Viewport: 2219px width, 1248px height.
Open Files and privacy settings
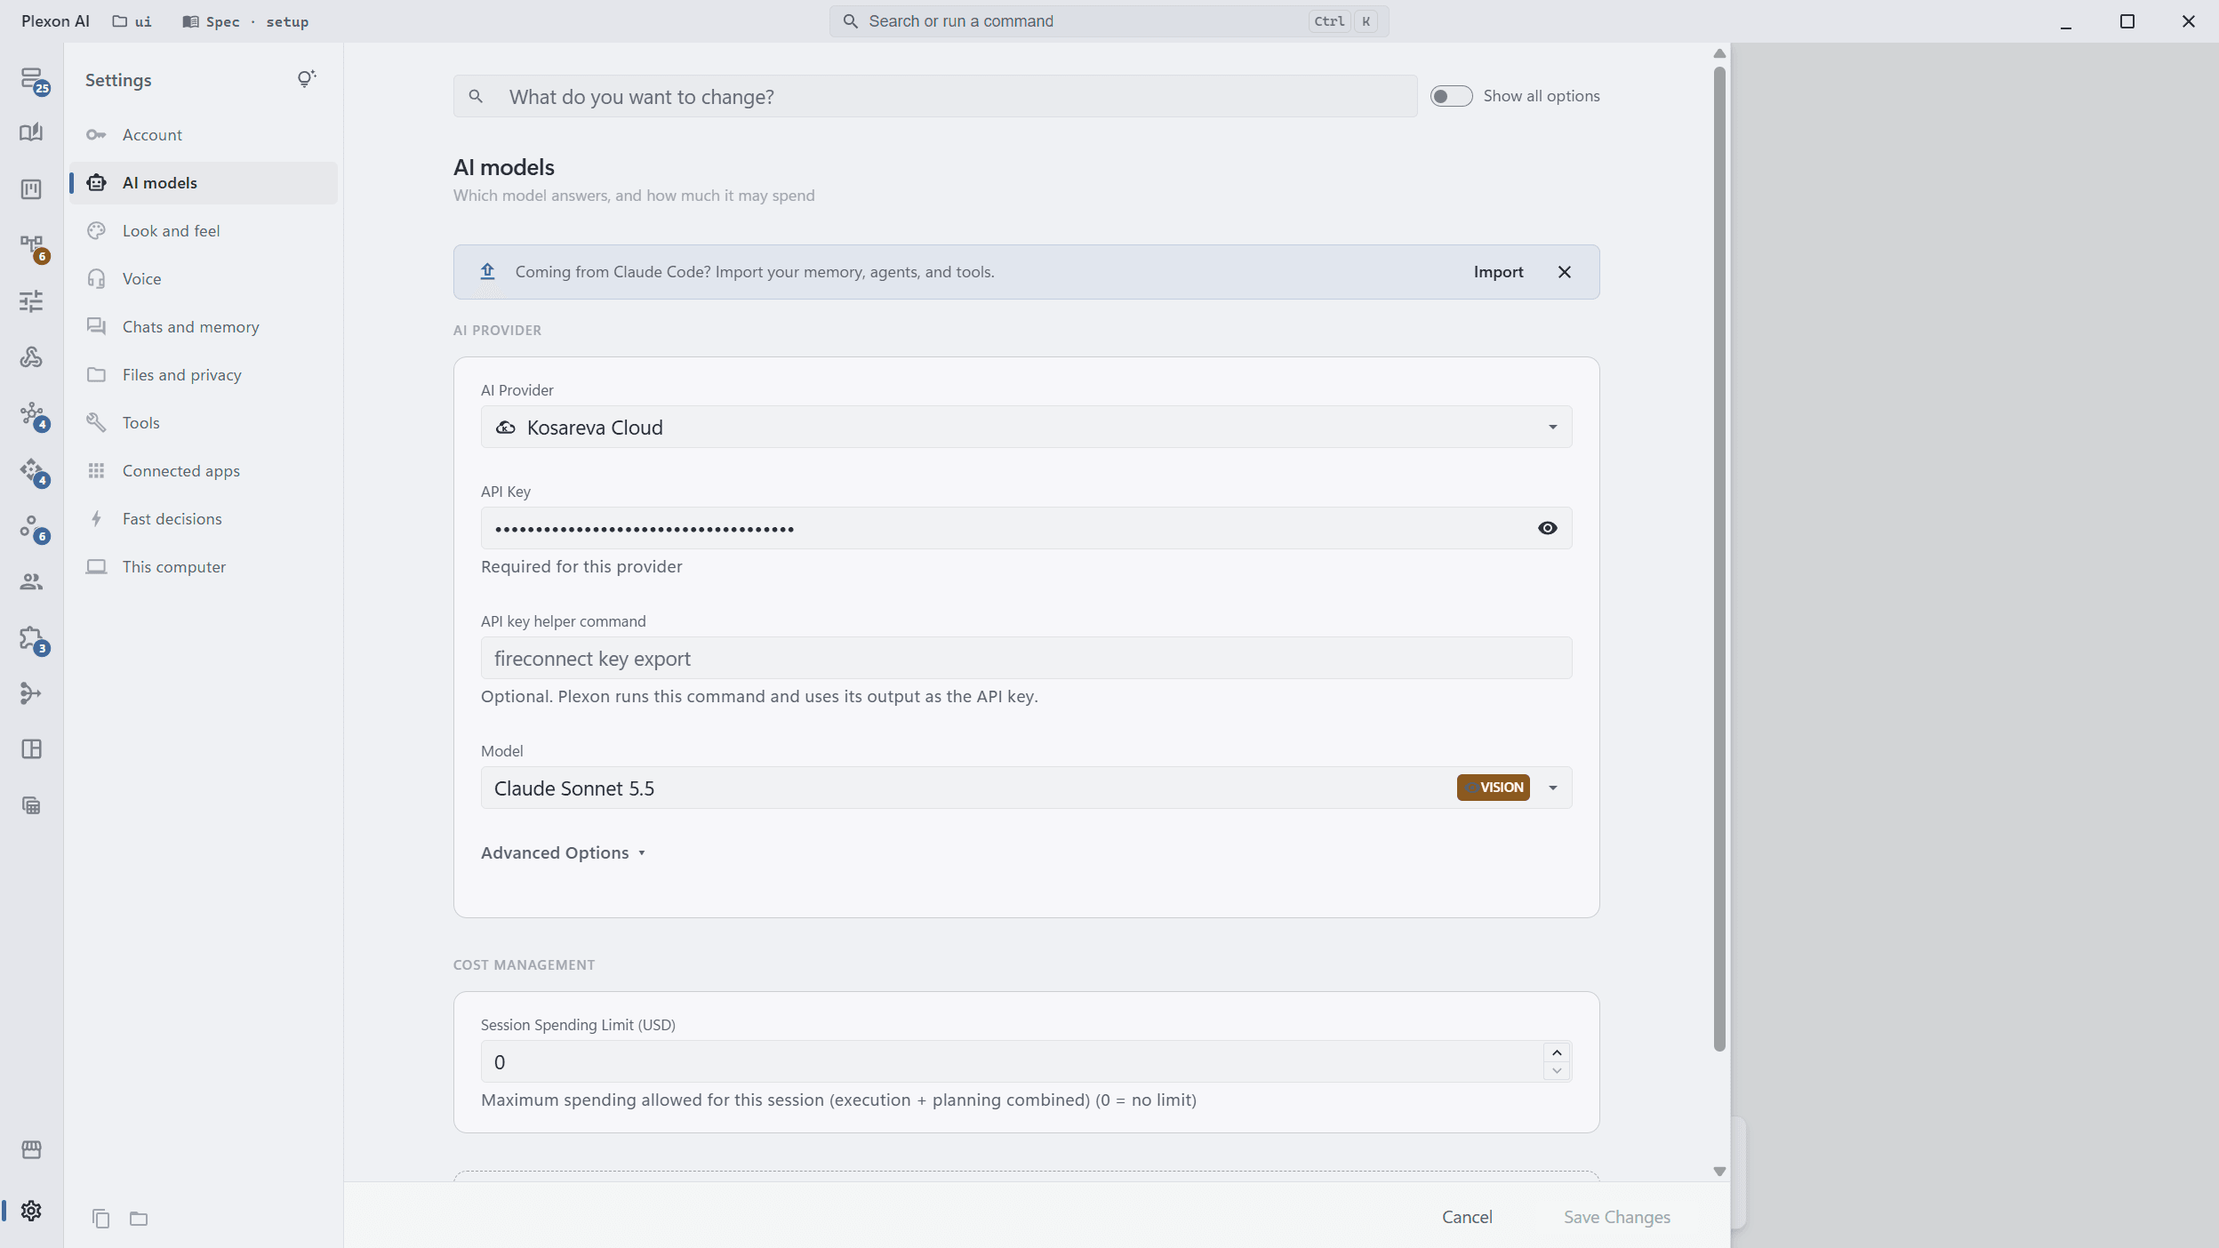(204, 375)
